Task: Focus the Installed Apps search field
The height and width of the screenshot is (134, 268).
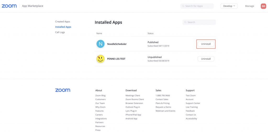Action: click(x=199, y=22)
